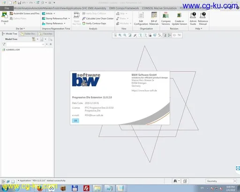Click Compare Versions

[x=165, y=18]
